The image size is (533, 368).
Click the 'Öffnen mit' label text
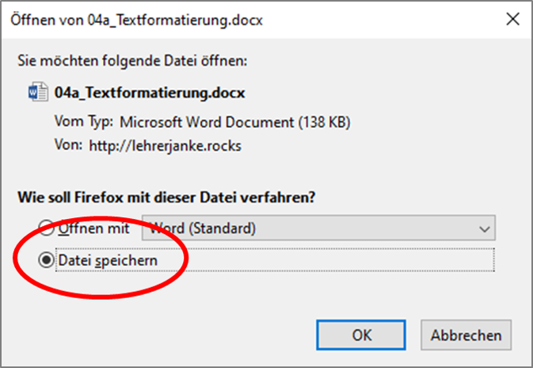(94, 228)
